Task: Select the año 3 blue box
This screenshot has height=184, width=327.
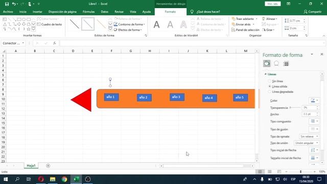Action: [177, 97]
